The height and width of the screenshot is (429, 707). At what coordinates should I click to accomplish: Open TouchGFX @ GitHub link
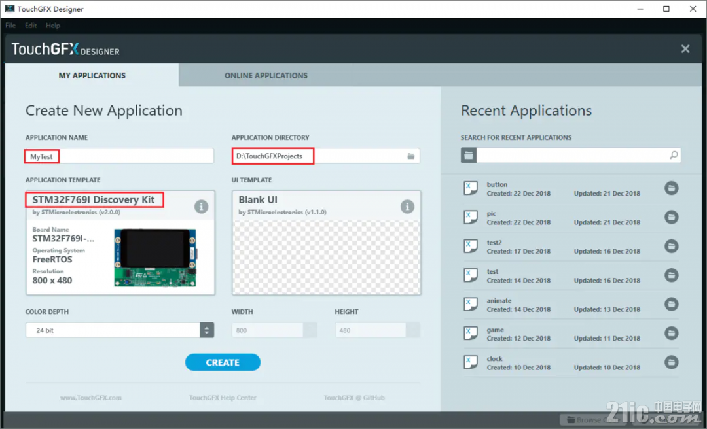(x=354, y=398)
